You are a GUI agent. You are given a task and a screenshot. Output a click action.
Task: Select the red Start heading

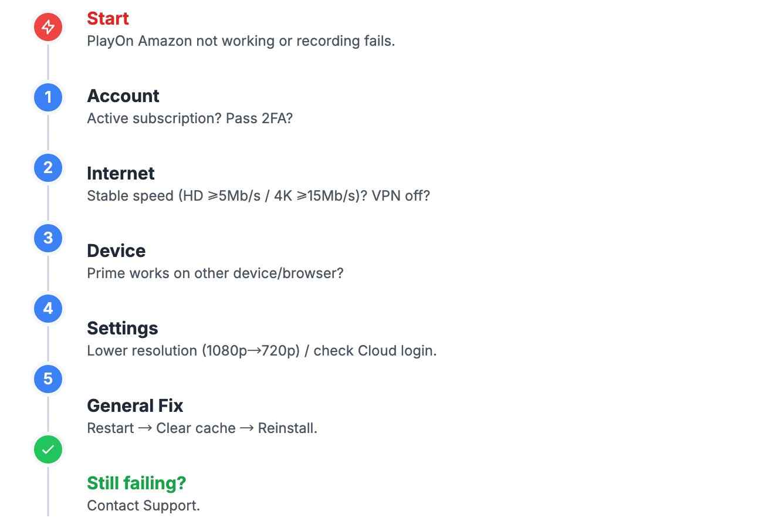point(108,19)
